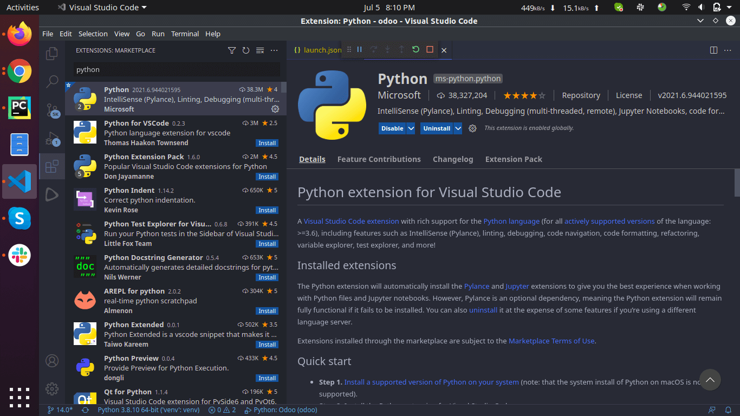This screenshot has width=740, height=416.
Task: Switch to the Extension Pack tab
Action: pos(514,159)
